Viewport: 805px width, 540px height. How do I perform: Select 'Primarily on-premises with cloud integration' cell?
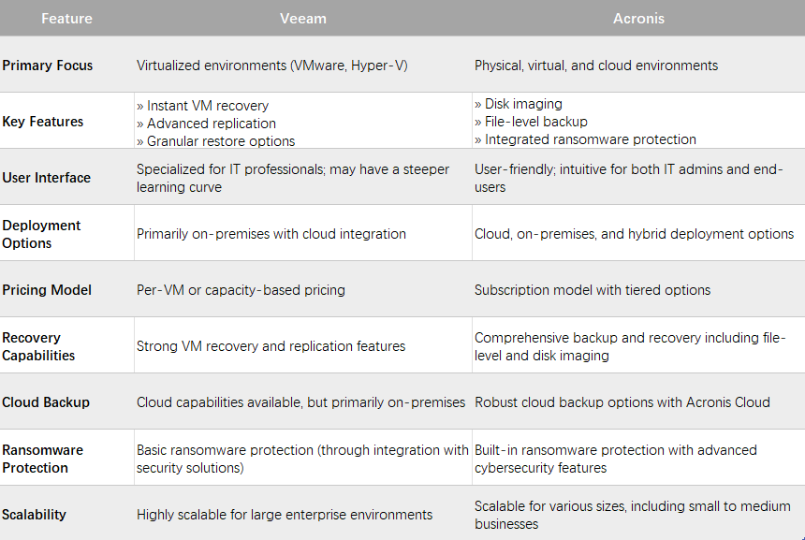click(271, 234)
